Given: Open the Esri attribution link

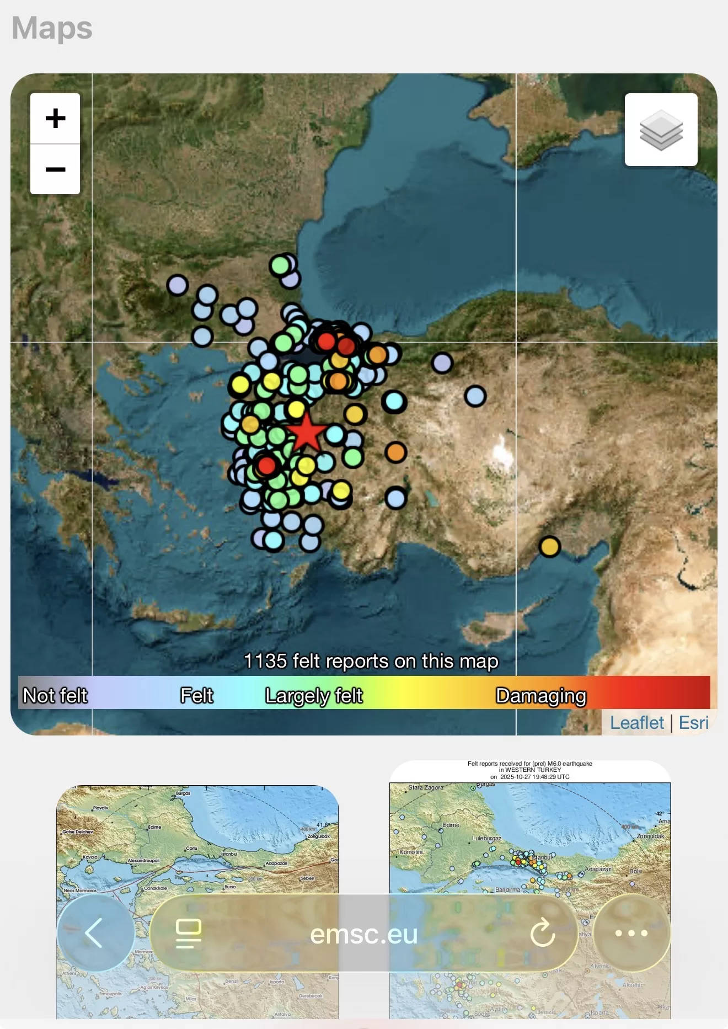Looking at the screenshot, I should (x=693, y=723).
